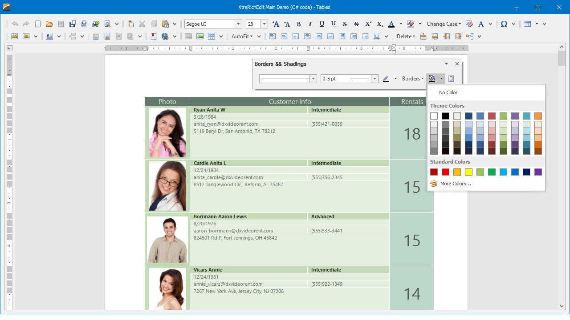Click the Reset Character Formatting icon
The image size is (570, 320).
click(469, 24)
